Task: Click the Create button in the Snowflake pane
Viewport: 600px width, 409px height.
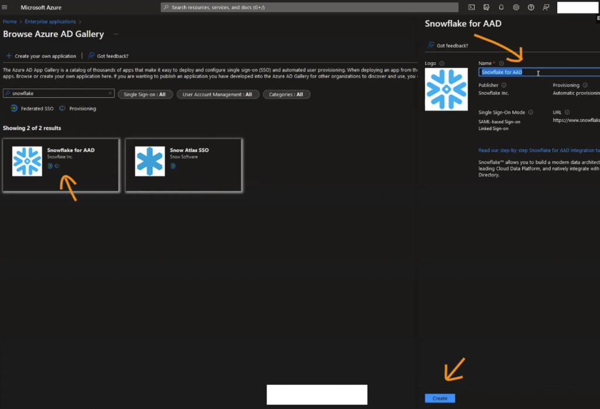Action: pos(439,398)
